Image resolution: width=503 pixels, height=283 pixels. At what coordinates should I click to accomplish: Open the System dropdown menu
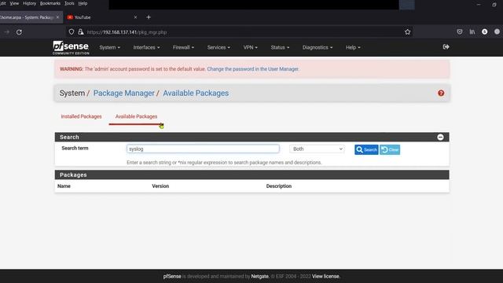pos(109,47)
